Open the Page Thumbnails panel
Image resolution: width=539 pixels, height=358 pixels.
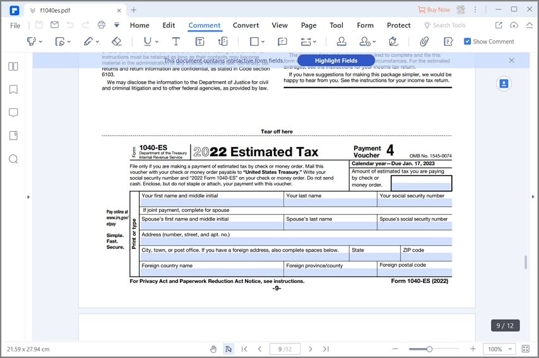[x=13, y=66]
